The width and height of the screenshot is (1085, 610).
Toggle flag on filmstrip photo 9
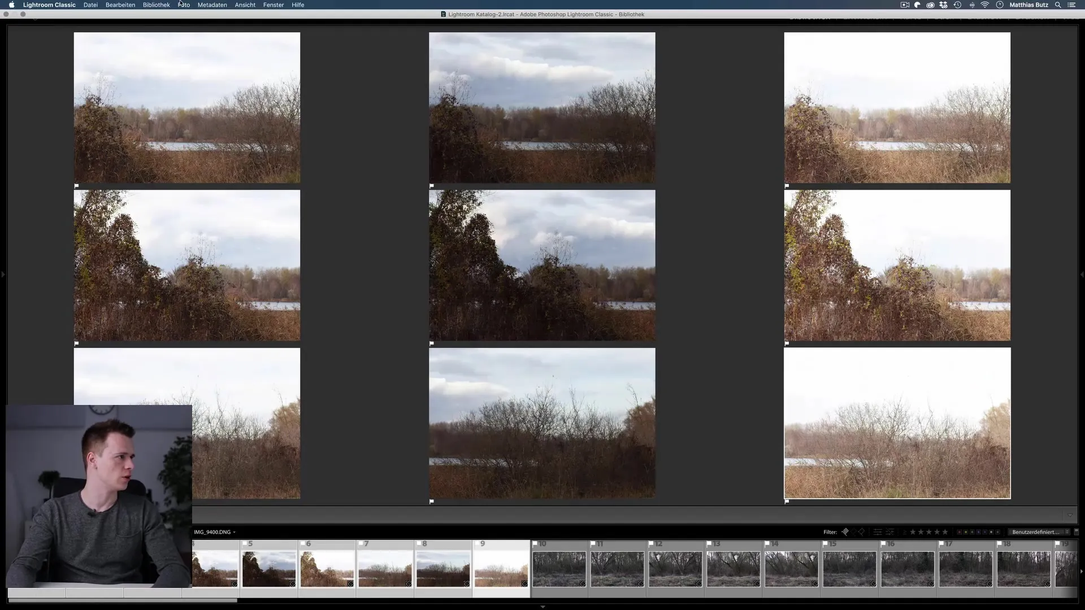[x=477, y=543]
